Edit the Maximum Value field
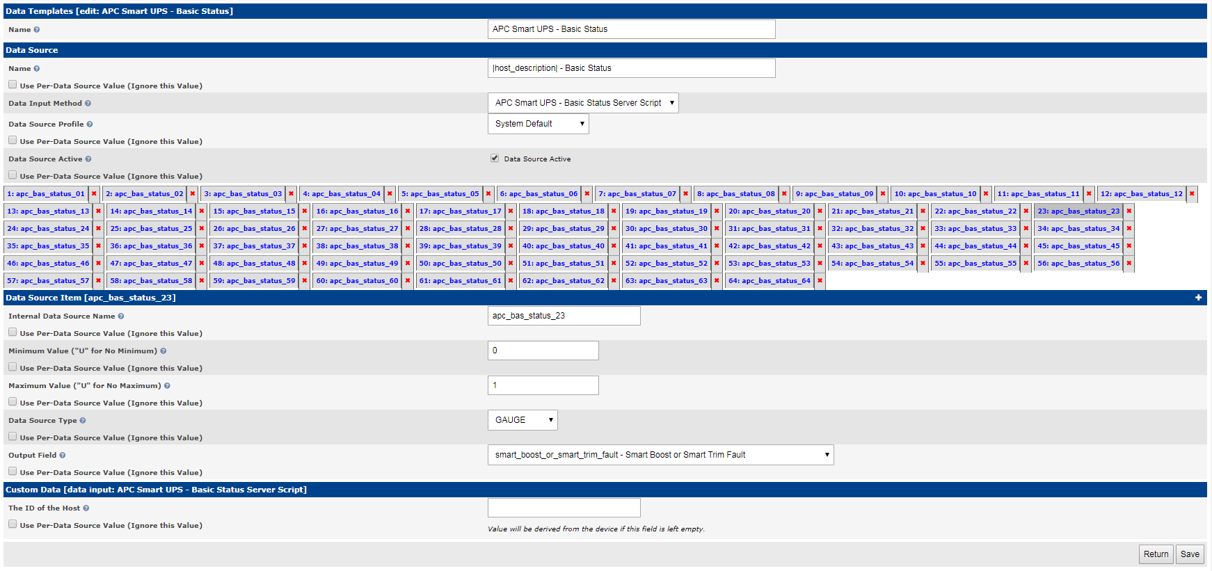The height and width of the screenshot is (571, 1212). (x=543, y=385)
